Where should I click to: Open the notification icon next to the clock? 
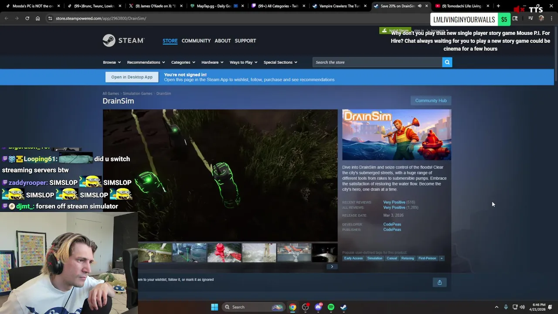pyautogui.click(x=550, y=307)
